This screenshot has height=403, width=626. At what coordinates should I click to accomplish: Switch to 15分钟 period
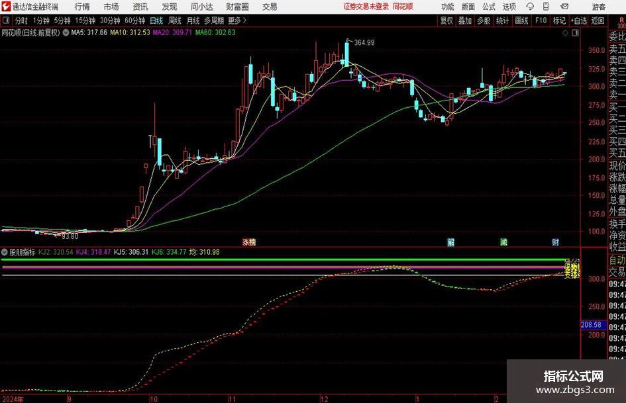(x=85, y=21)
